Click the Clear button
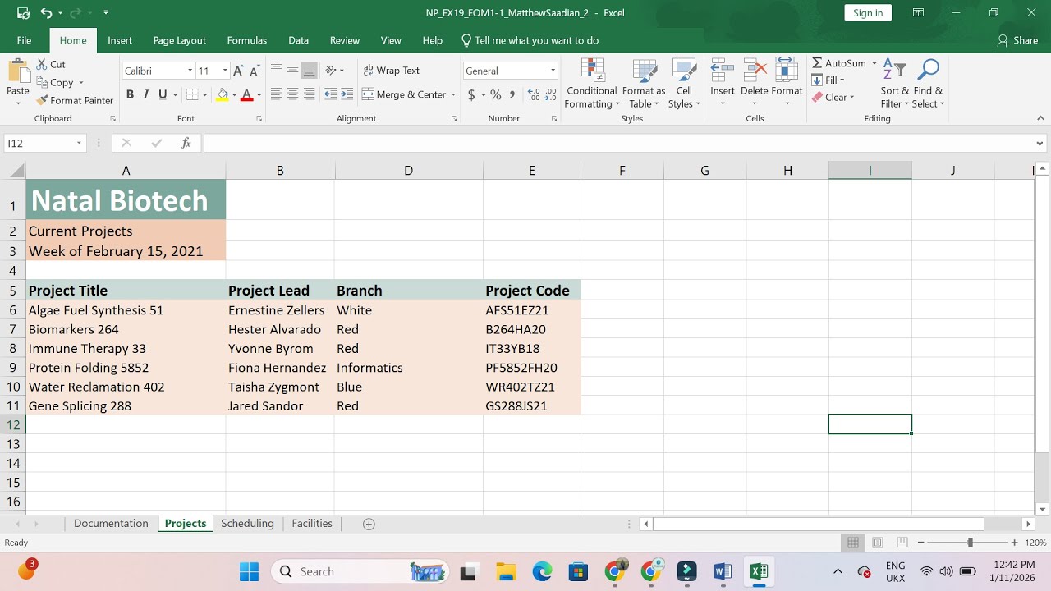 coord(833,97)
